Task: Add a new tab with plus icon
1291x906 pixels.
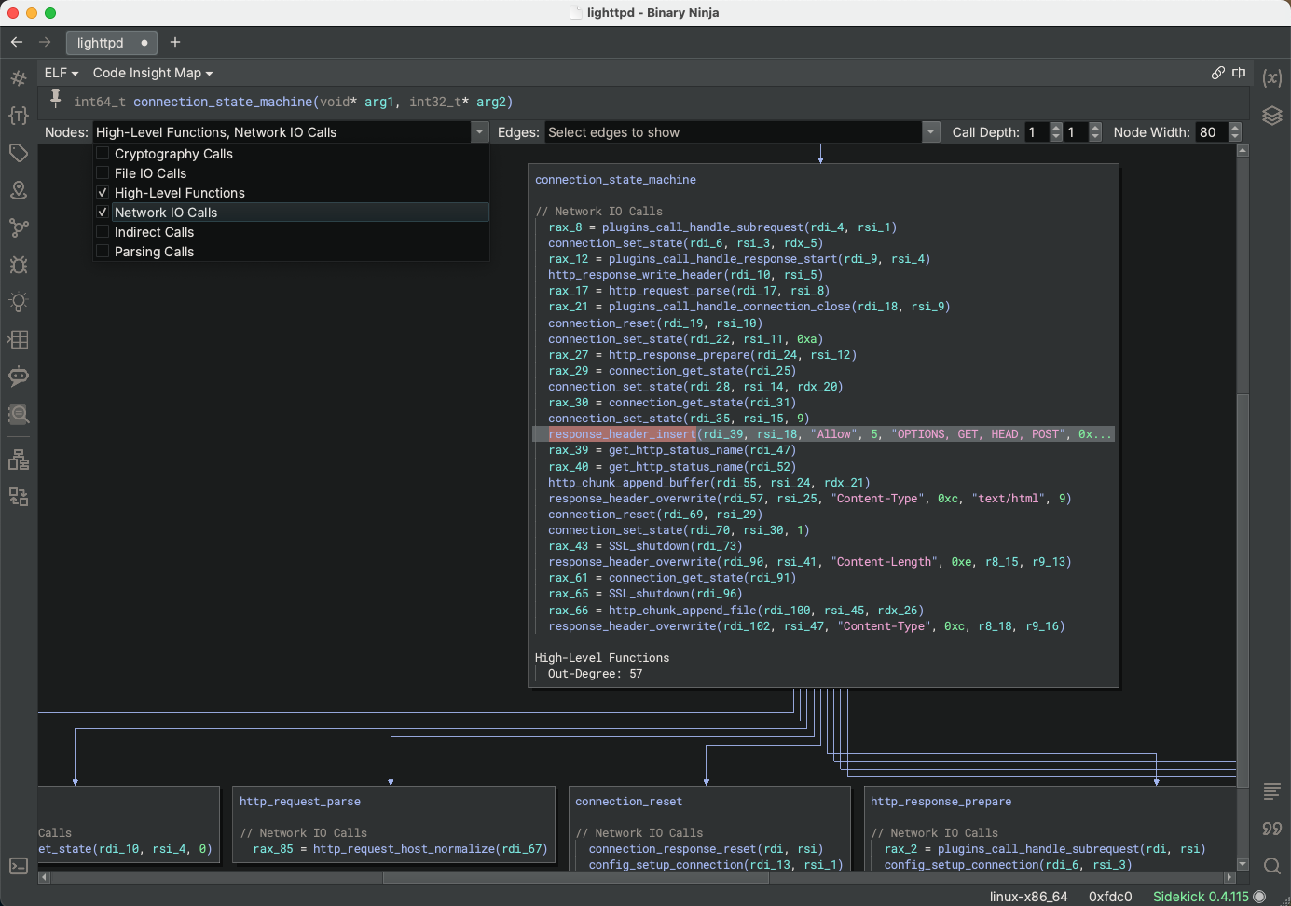Action: tap(175, 42)
